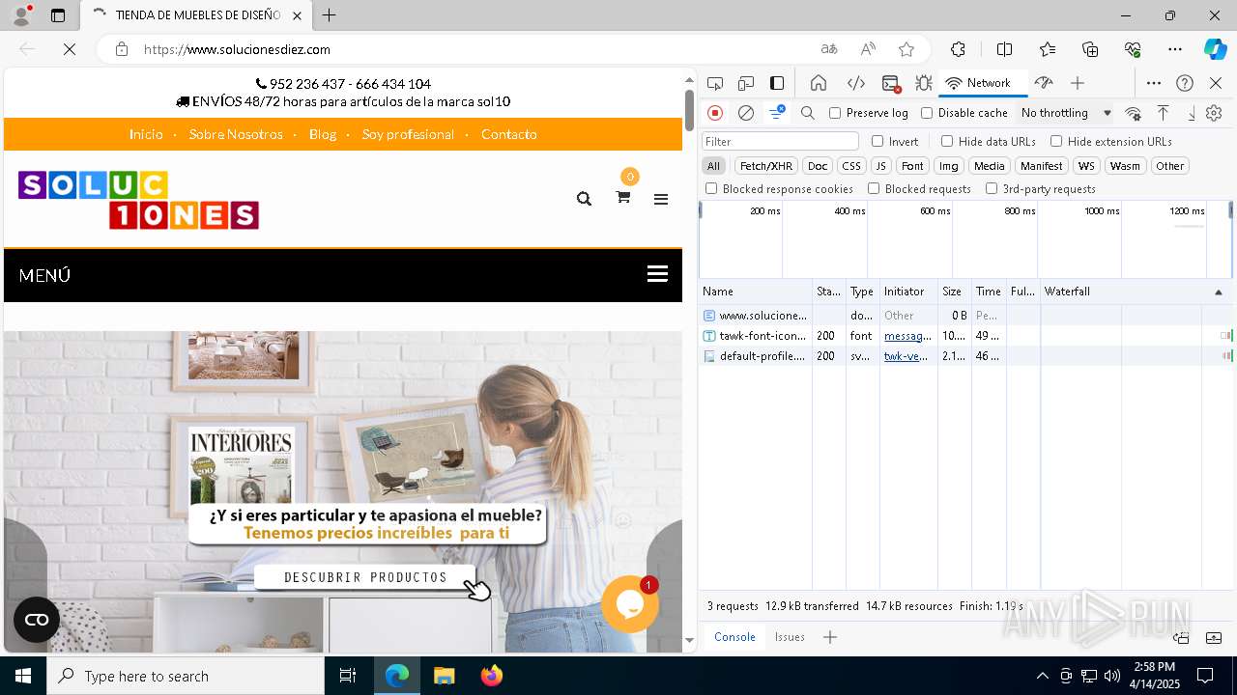1237x695 pixels.
Task: Check Hide extension URLs
Action: 1056,141
